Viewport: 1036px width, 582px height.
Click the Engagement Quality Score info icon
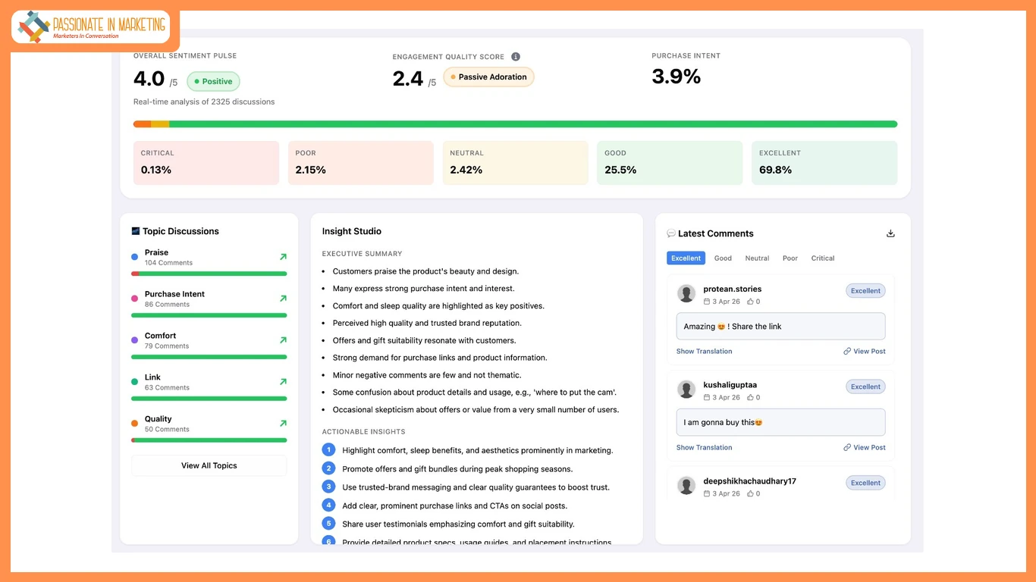(x=516, y=57)
